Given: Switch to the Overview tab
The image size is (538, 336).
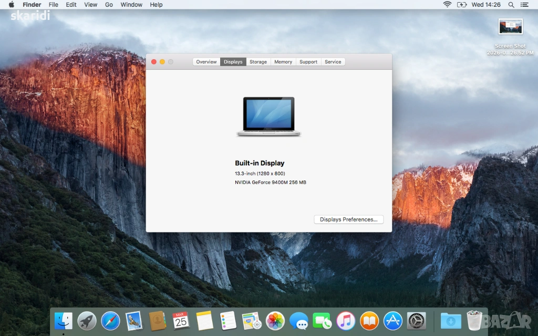Looking at the screenshot, I should coord(206,62).
